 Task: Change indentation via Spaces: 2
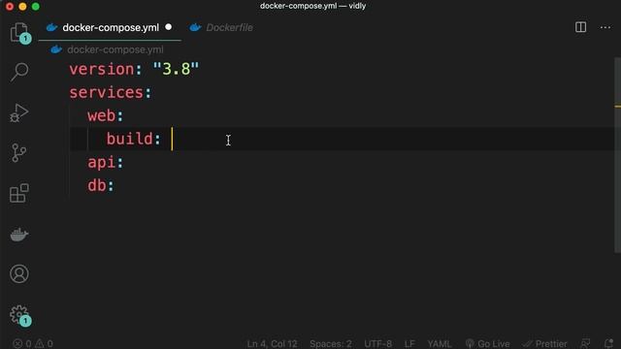coord(330,343)
